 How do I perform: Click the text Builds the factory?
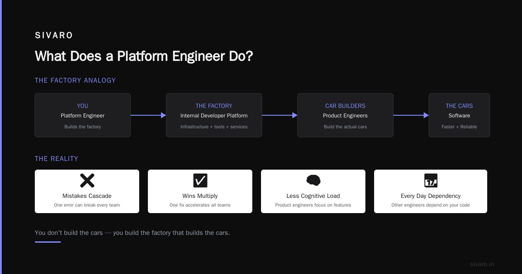83,127
